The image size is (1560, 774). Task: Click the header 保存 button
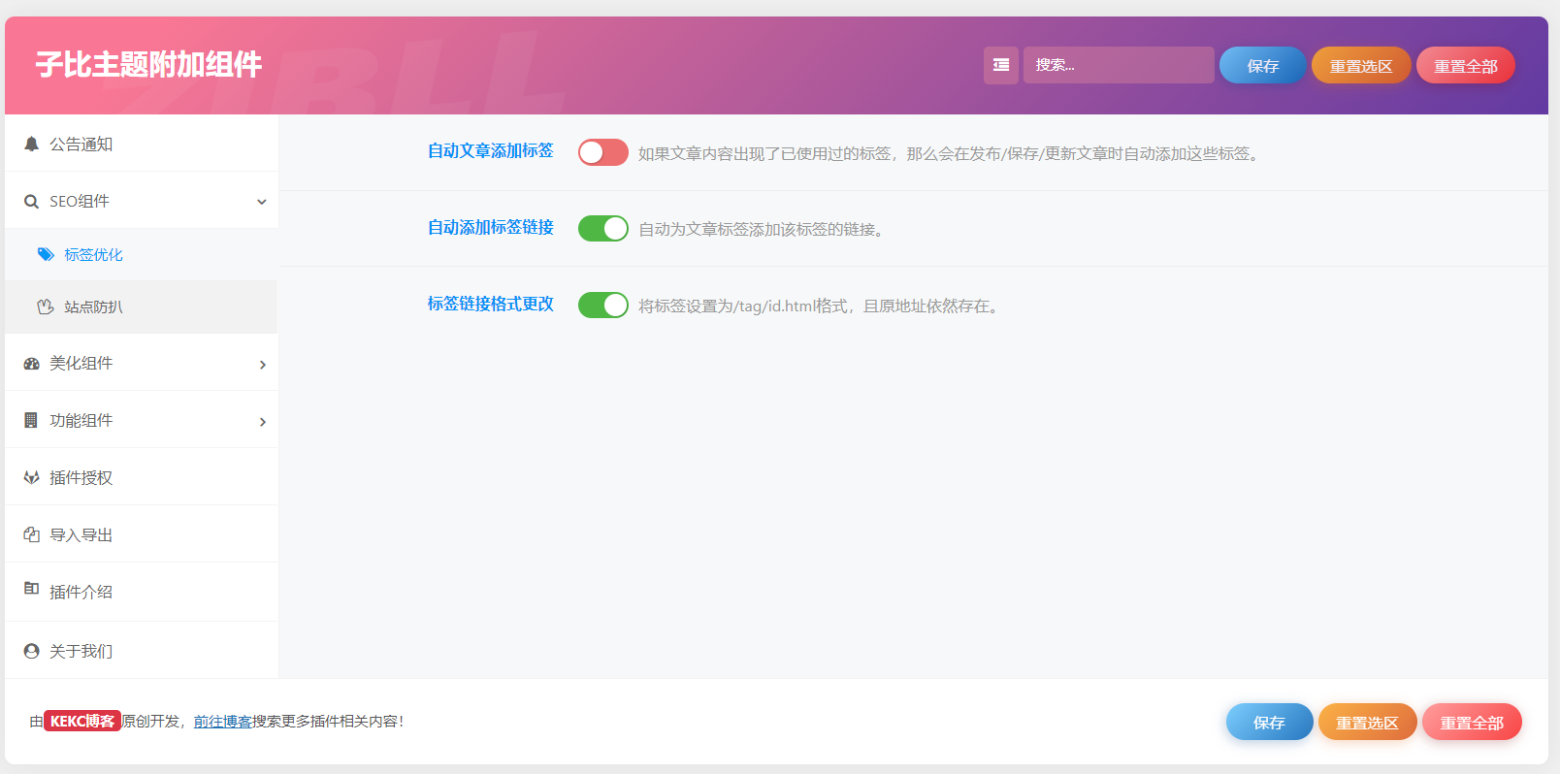tap(1263, 65)
